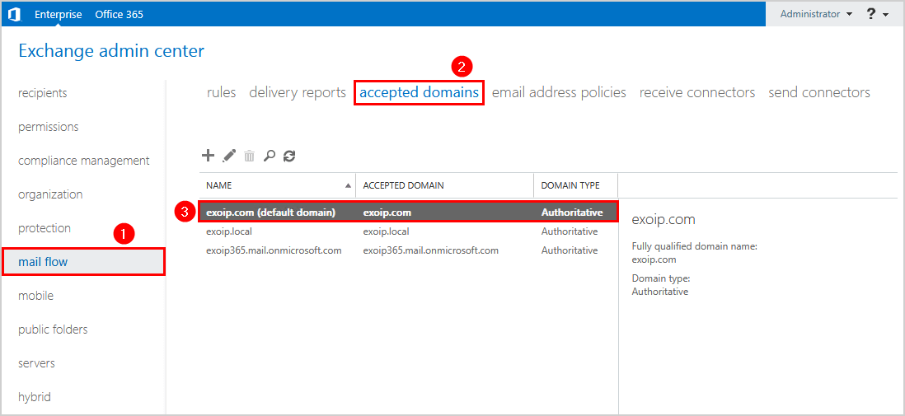Go to permissions in sidebar

coord(49,127)
